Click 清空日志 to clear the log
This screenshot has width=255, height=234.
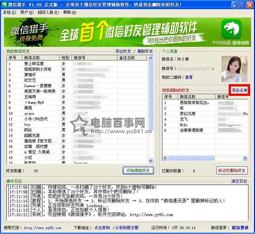click(x=239, y=181)
